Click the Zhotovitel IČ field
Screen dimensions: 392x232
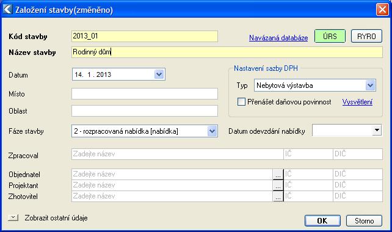pyautogui.click(x=308, y=196)
